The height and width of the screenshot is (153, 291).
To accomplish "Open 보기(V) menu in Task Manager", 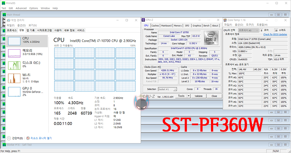I will coord(32,25).
